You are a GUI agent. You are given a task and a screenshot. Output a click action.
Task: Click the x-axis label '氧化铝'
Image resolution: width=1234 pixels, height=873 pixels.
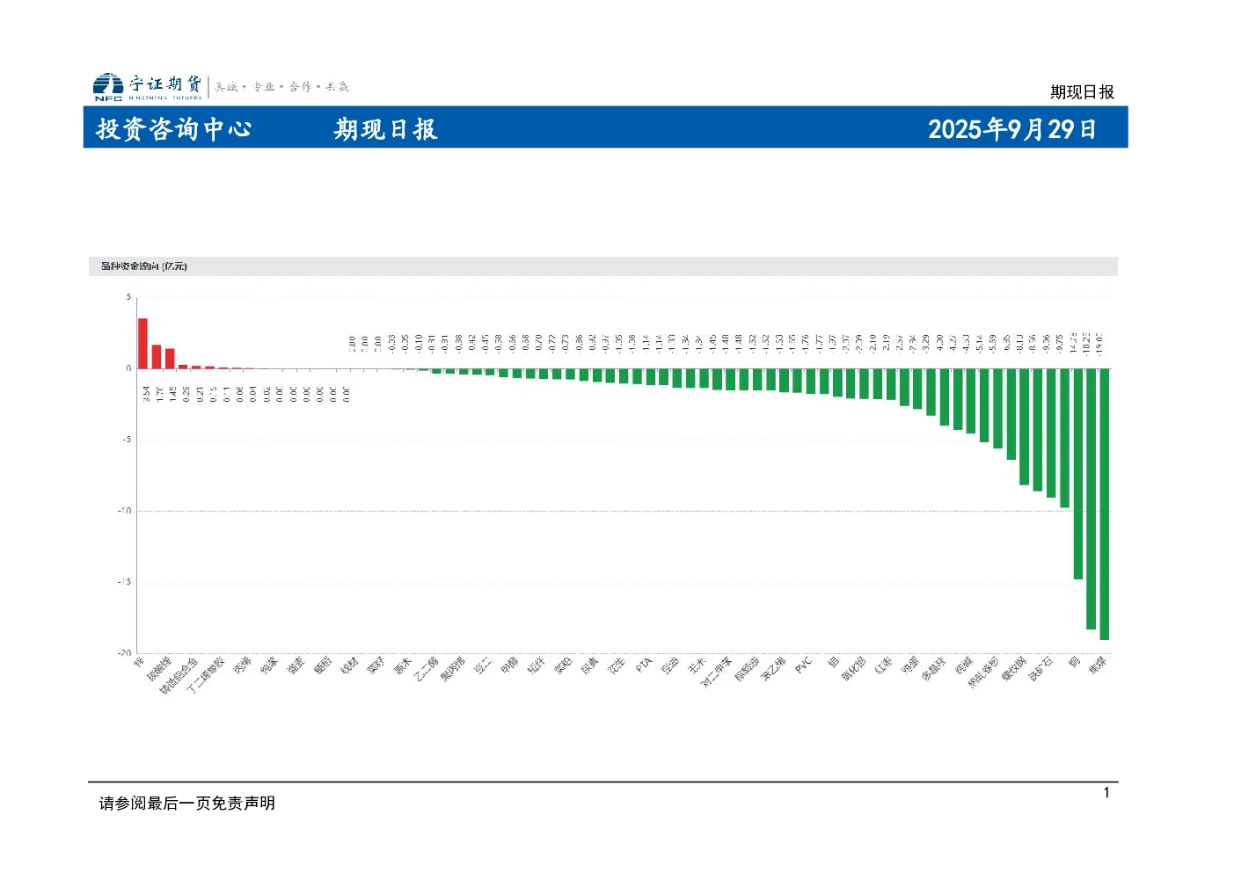[x=853, y=668]
